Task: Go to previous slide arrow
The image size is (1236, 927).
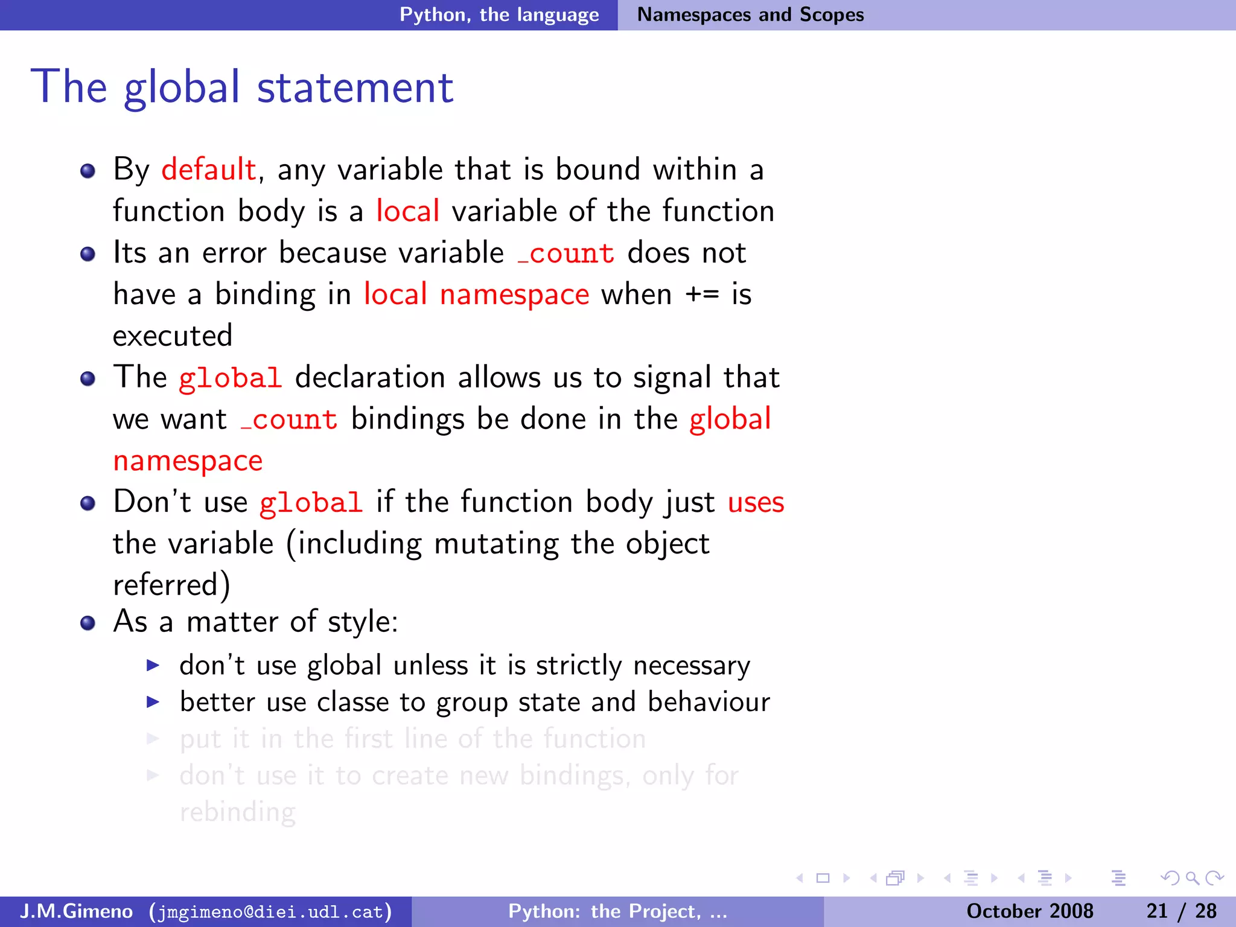Action: click(800, 878)
